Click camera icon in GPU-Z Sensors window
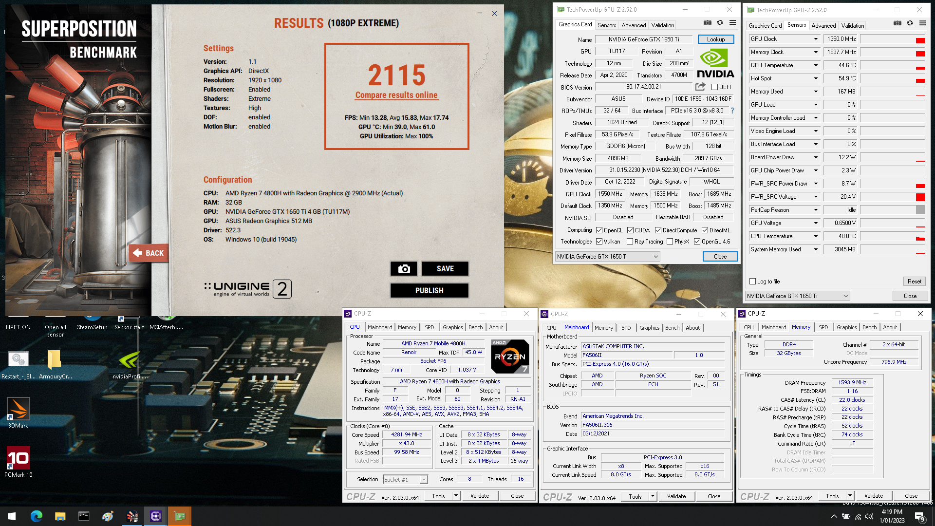Screen dimensions: 935x526 tap(898, 23)
